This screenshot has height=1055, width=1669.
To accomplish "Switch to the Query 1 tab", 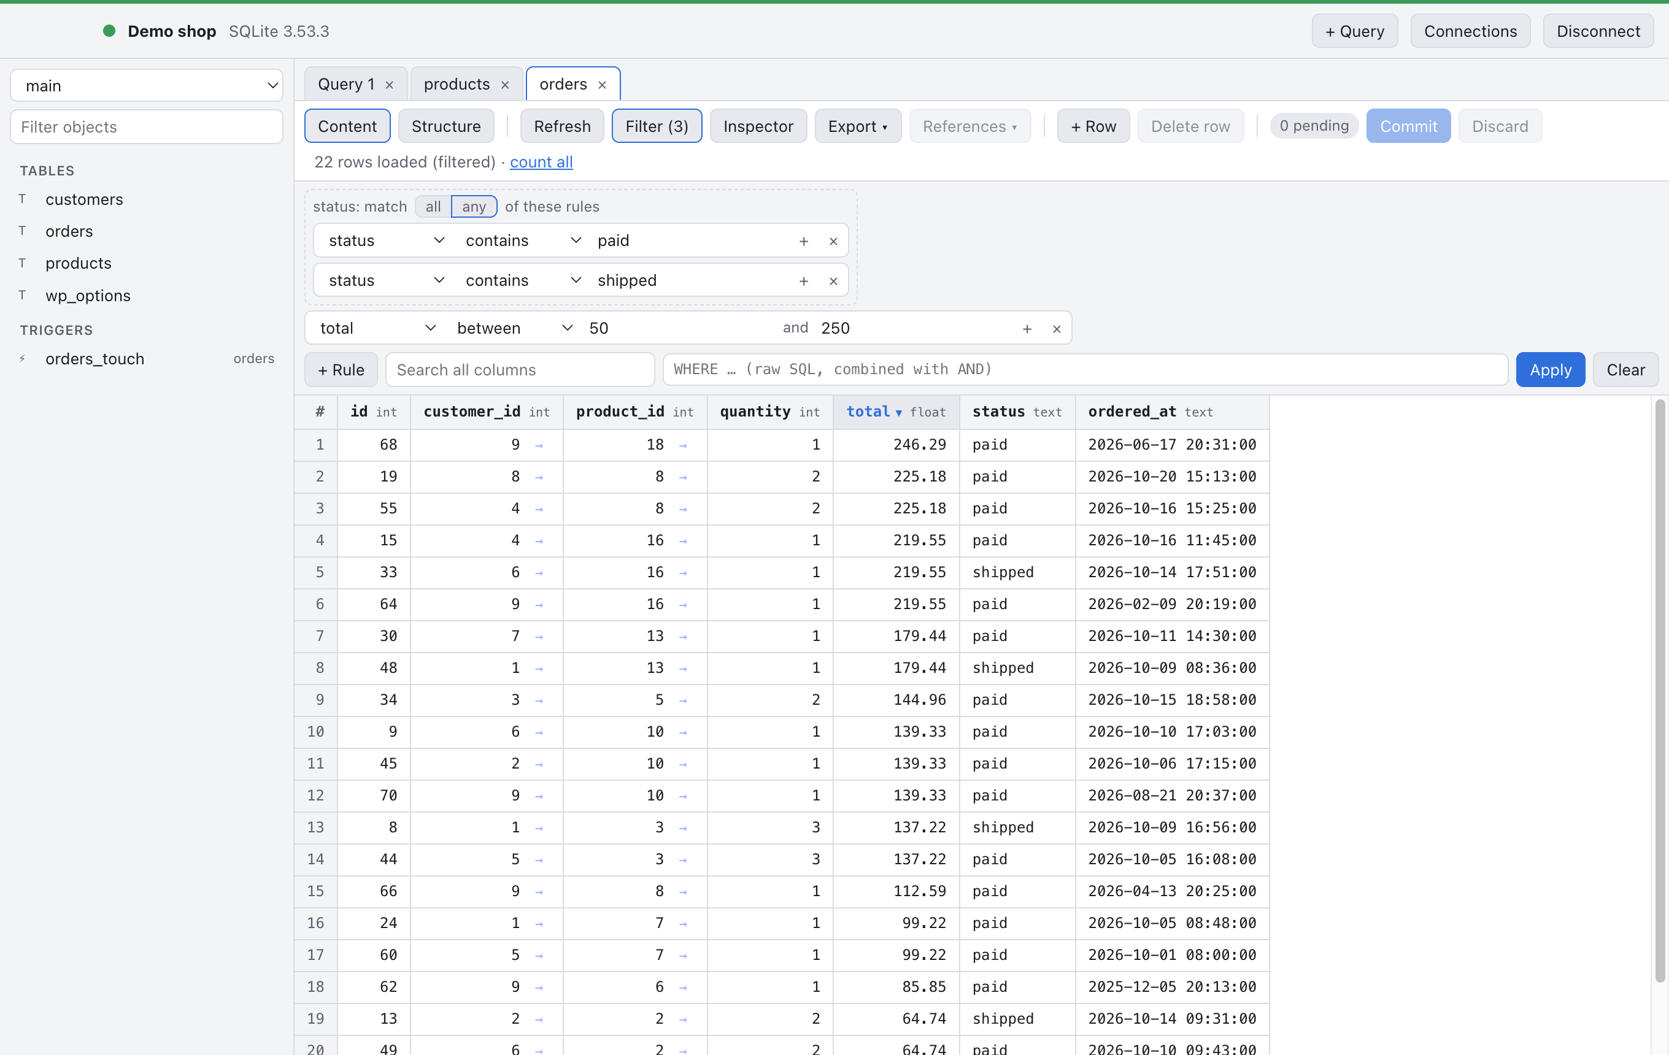I will point(346,84).
